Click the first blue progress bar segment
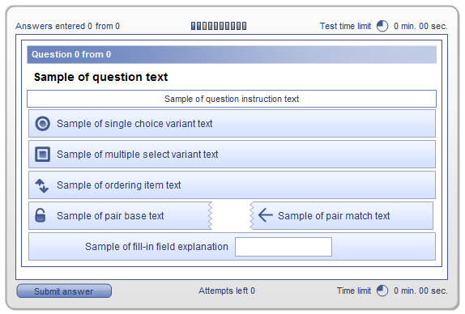The height and width of the screenshot is (314, 465). (194, 26)
